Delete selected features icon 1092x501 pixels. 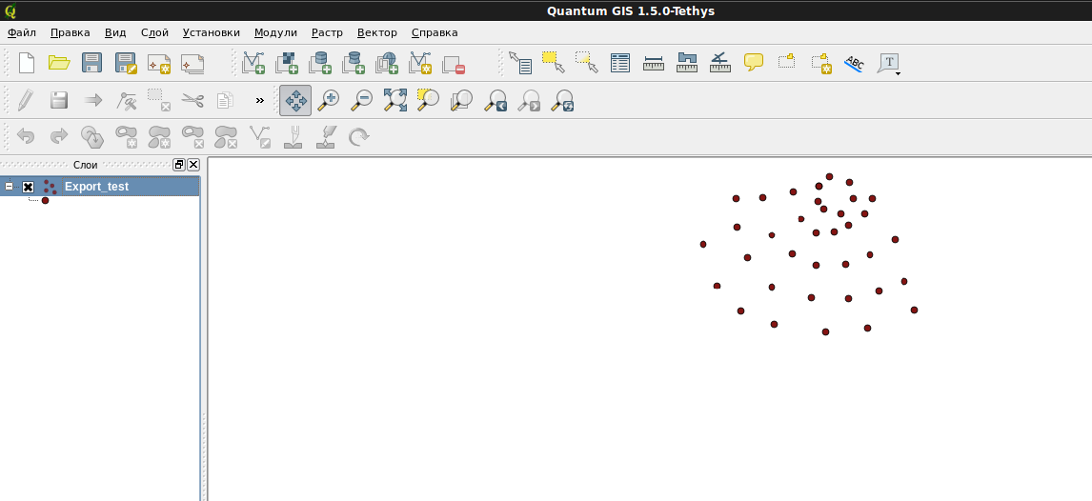pyautogui.click(x=159, y=99)
